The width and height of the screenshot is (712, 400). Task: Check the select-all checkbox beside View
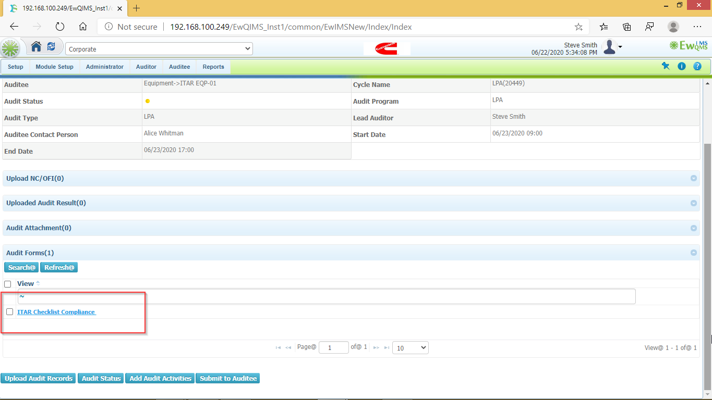pyautogui.click(x=7, y=284)
